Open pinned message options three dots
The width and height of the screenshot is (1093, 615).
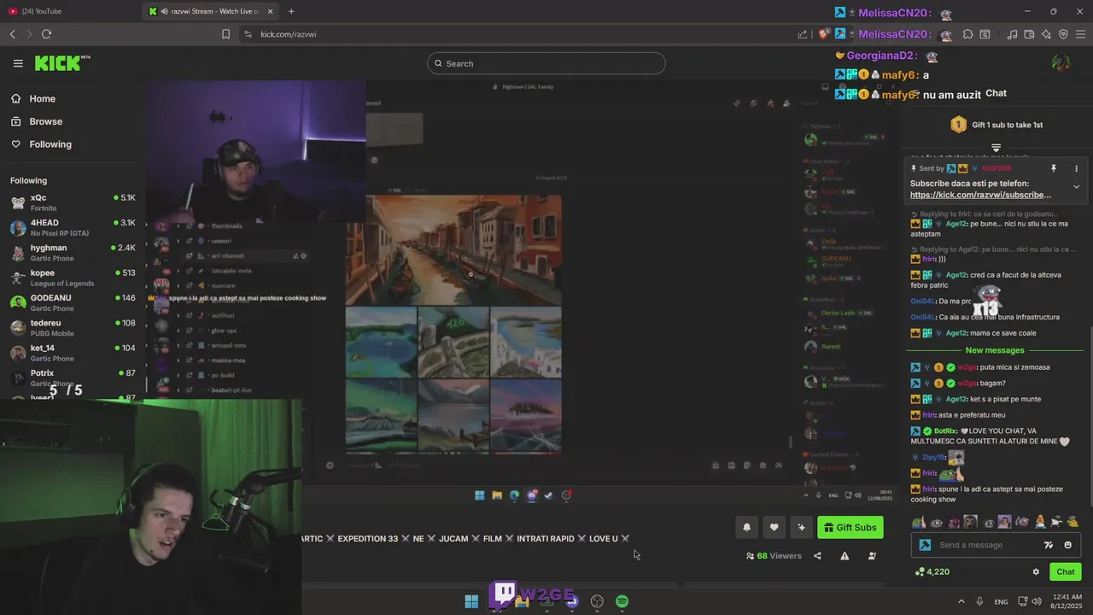[1076, 169]
